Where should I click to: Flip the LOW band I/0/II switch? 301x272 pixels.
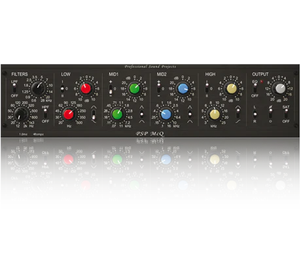coord(62,89)
